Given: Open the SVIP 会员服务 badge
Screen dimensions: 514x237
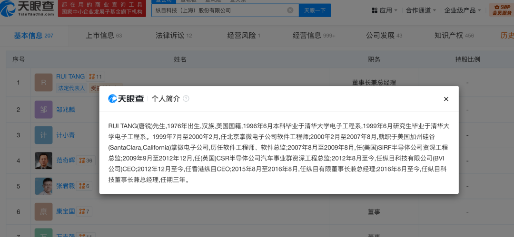Looking at the screenshot, I should pyautogui.click(x=502, y=10).
